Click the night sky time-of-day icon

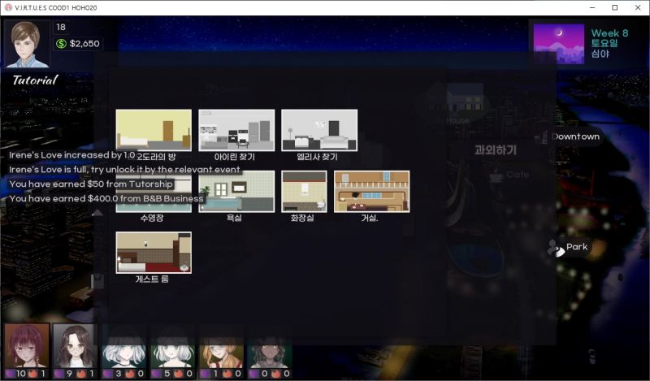click(558, 44)
